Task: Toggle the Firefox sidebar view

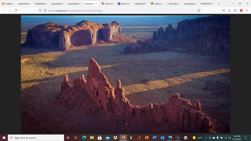Action: click(235, 11)
